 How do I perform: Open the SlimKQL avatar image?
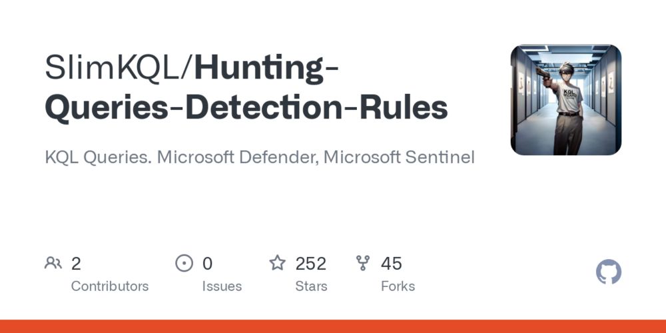pyautogui.click(x=565, y=100)
